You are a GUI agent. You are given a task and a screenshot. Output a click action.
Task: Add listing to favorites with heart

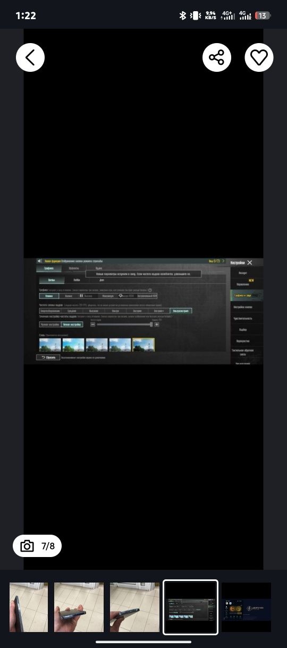(x=259, y=57)
